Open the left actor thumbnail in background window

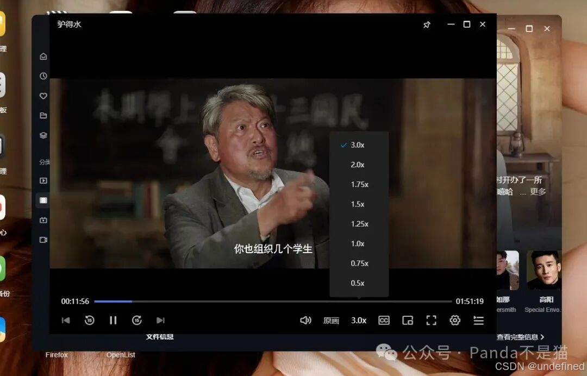508,270
